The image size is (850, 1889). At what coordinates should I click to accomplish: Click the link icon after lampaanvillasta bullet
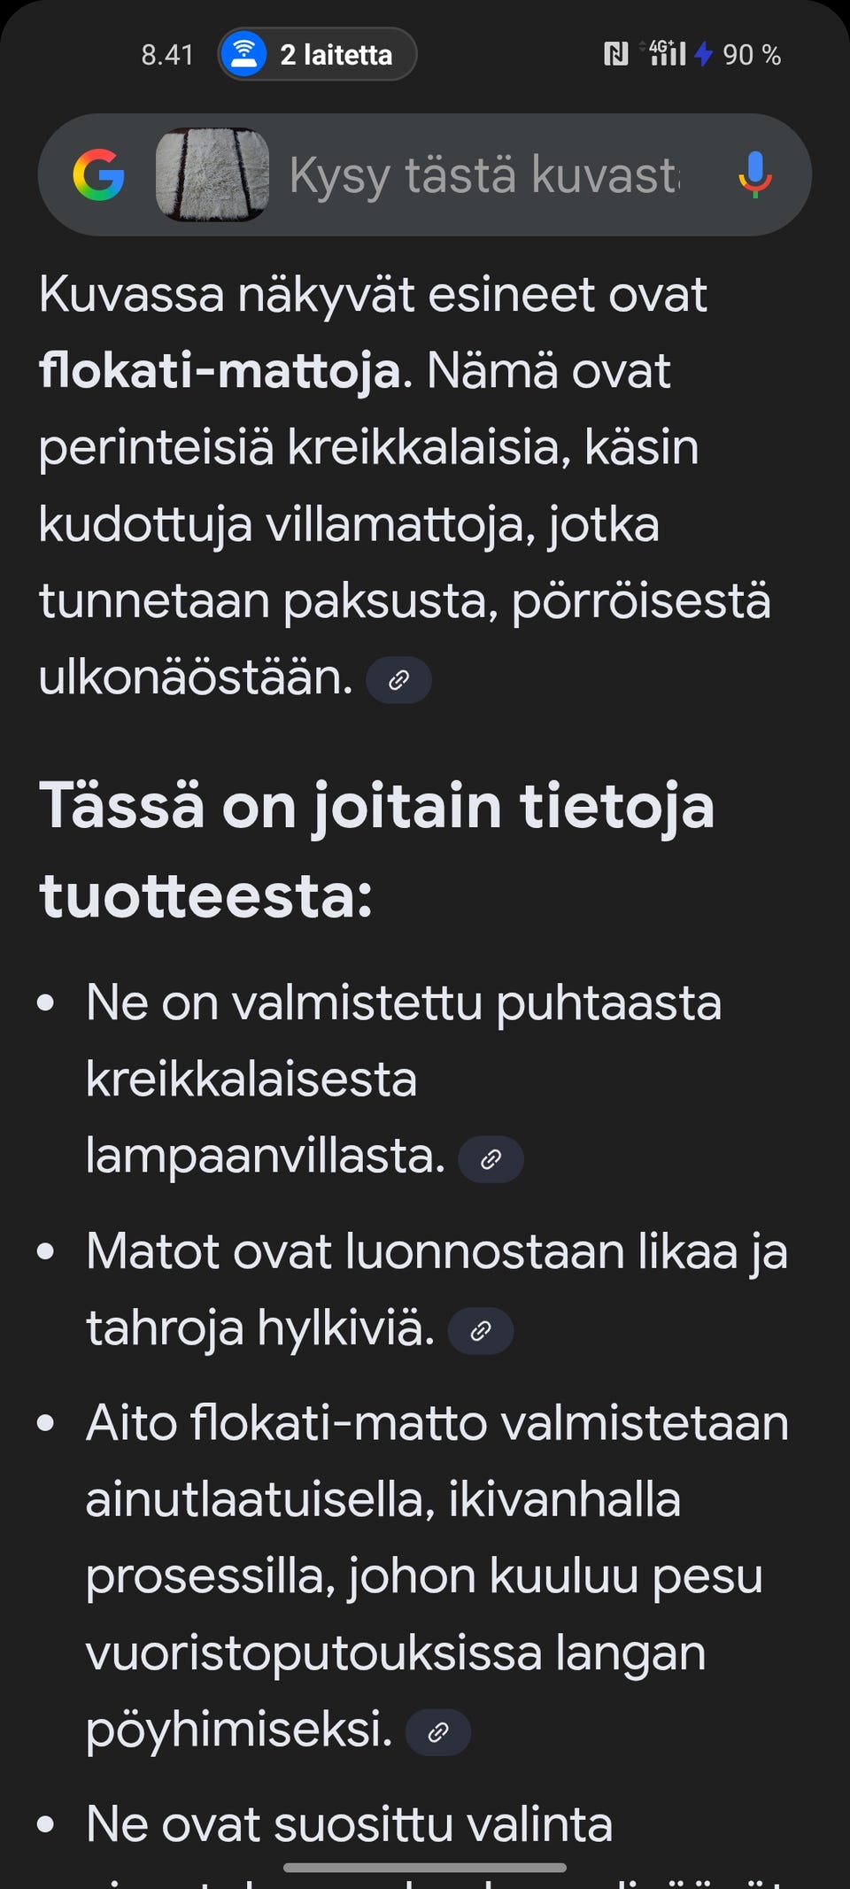[491, 1158]
